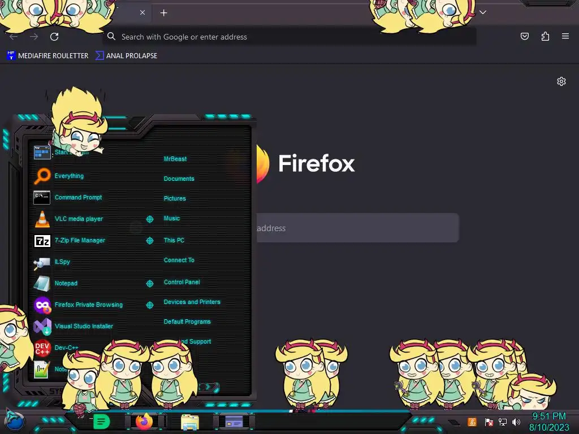Open Action Center flag tray icon

point(489,422)
